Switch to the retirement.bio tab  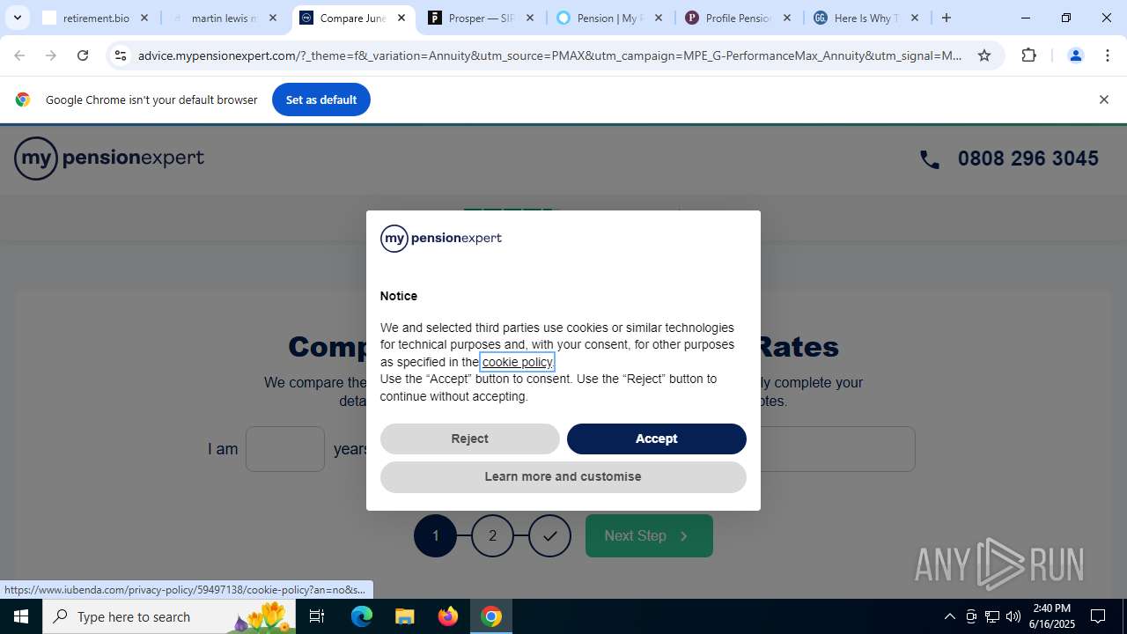pyautogui.click(x=96, y=18)
